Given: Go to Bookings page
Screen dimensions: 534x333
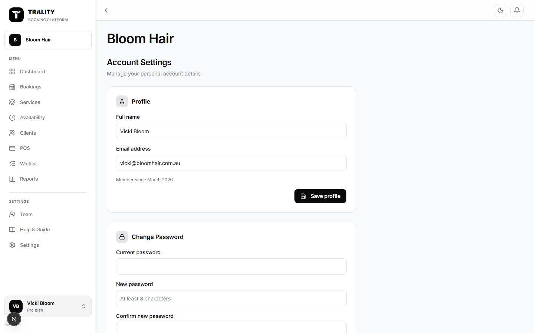Looking at the screenshot, I should point(48,87).
